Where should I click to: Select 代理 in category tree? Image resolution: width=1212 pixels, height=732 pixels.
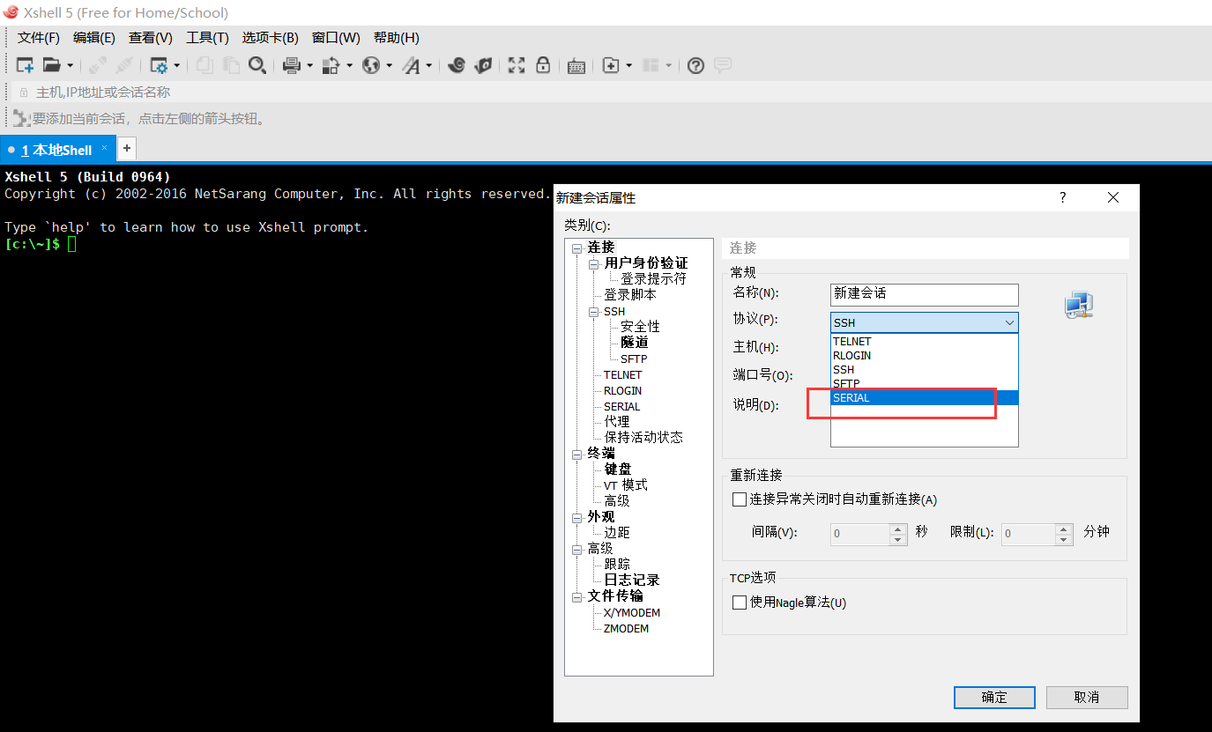pos(617,422)
